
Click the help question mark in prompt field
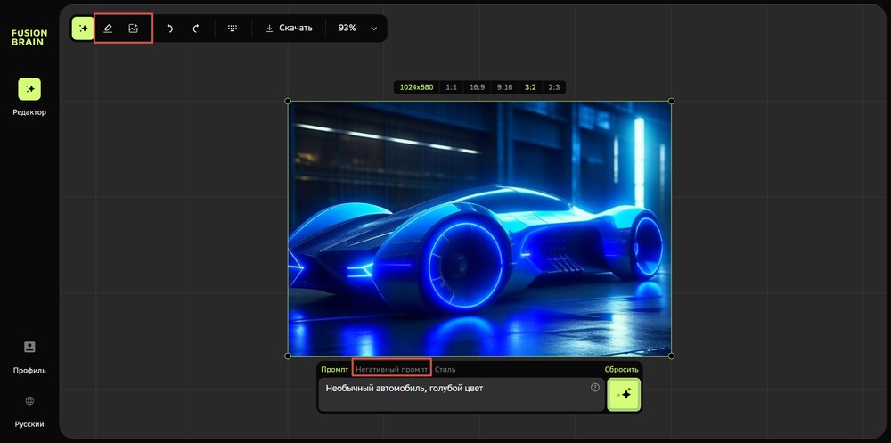click(x=594, y=388)
